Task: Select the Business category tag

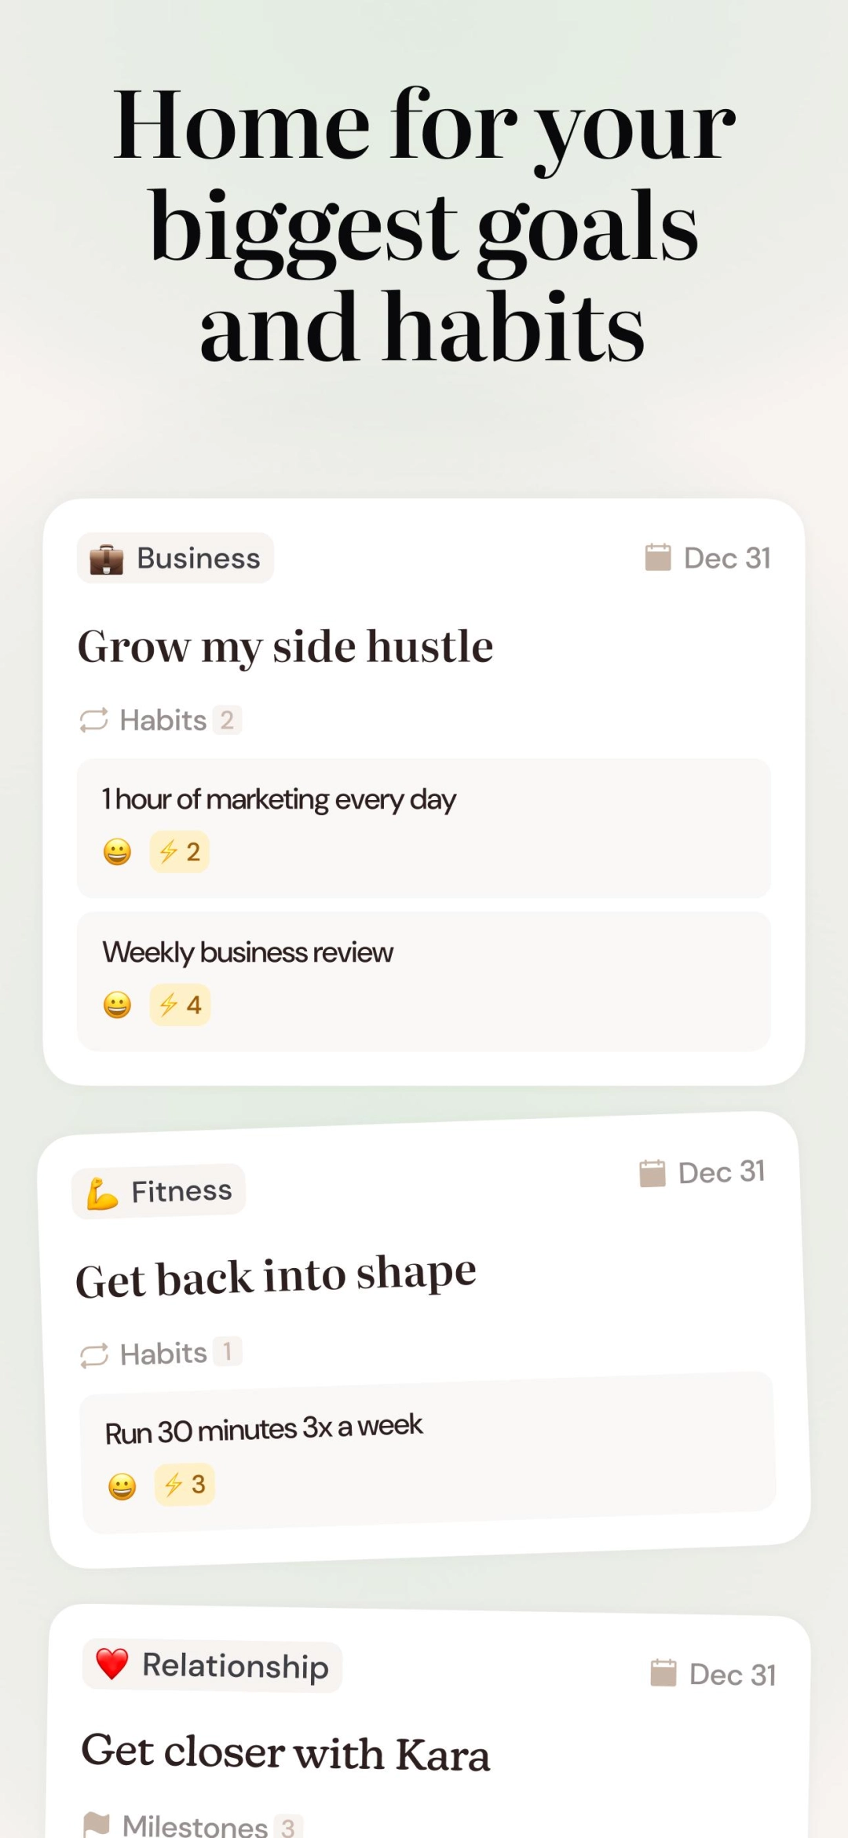Action: point(176,558)
